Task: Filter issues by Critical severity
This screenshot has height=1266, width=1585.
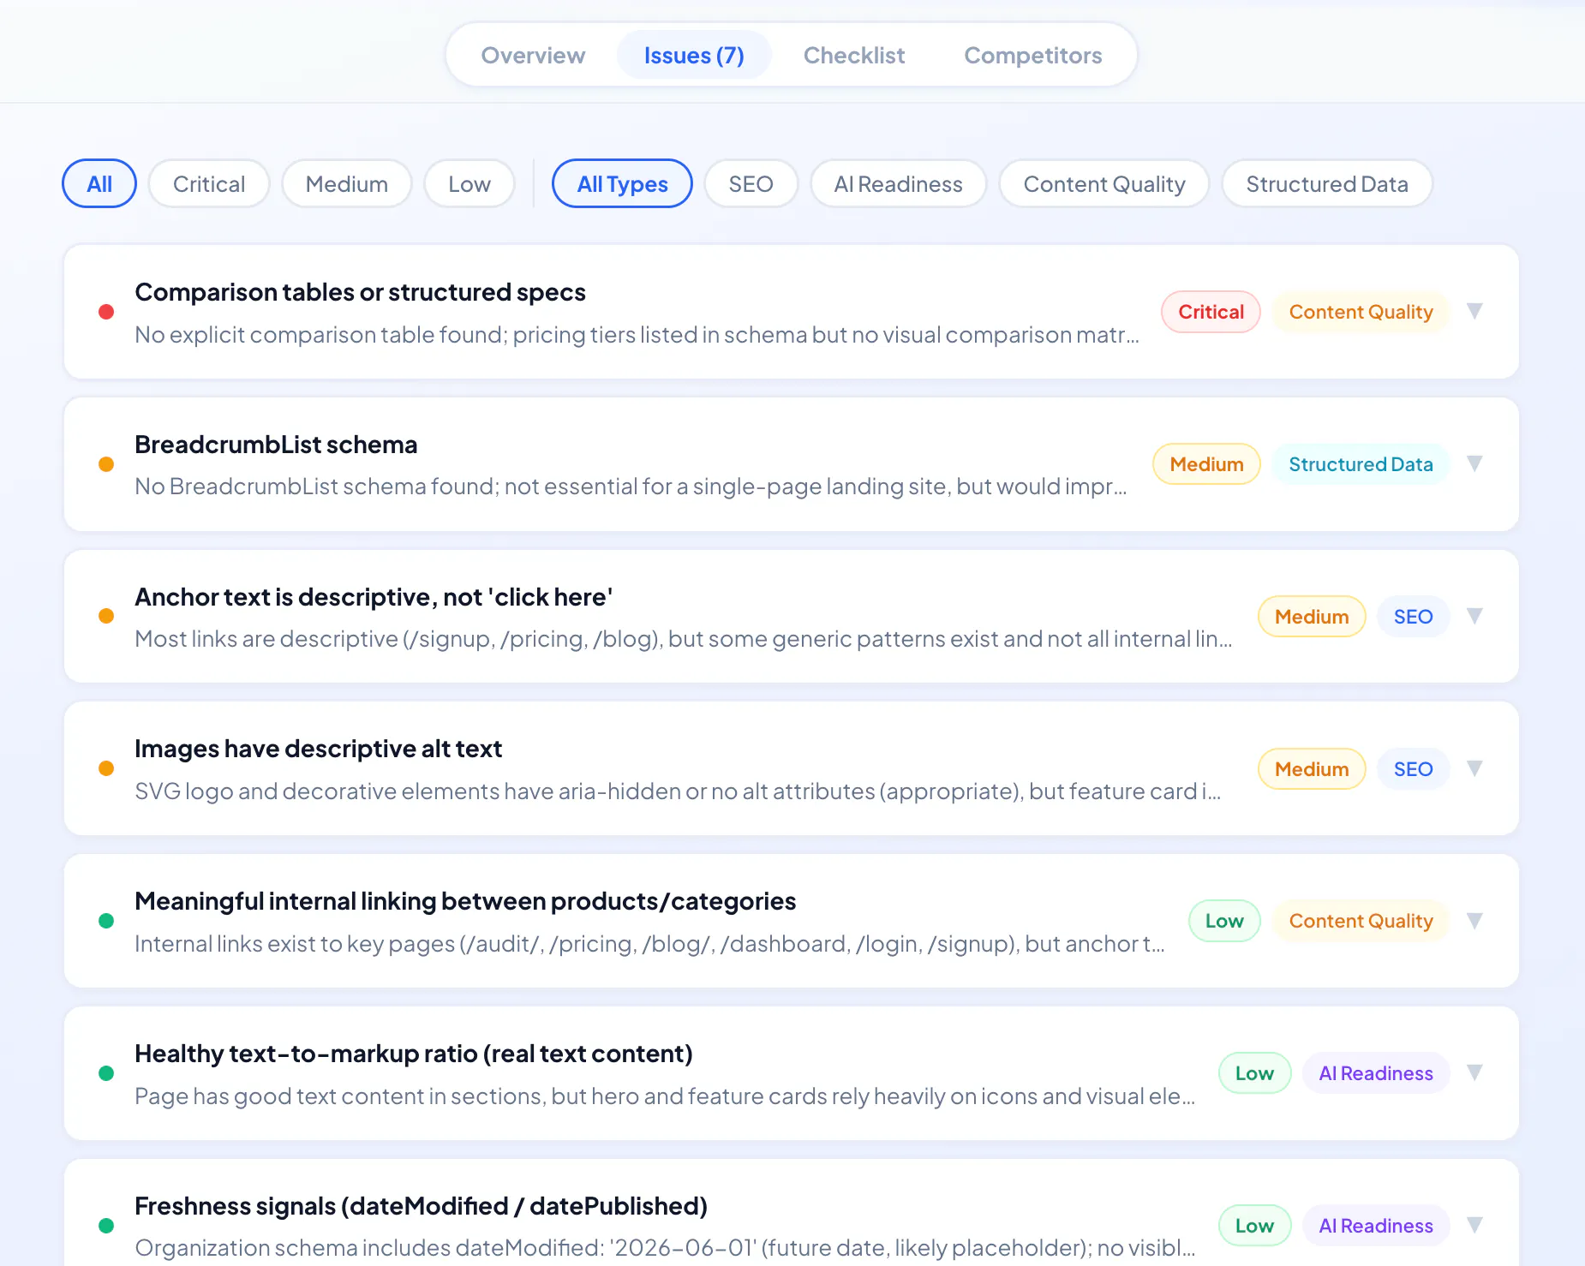Action: (209, 183)
